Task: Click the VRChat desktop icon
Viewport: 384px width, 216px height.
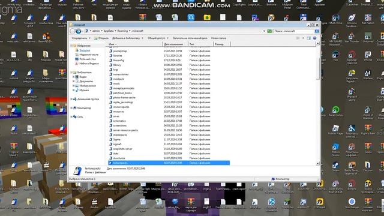Action: (x=368, y=56)
